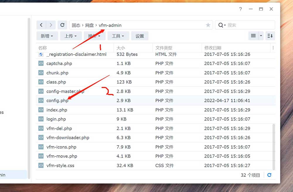
Task: Open the view mode dropdown arrow
Action: pyautogui.click(x=261, y=36)
